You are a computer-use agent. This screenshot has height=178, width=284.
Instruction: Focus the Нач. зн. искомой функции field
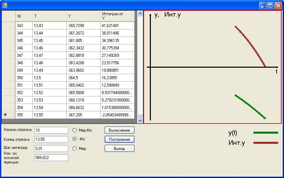point(51,158)
